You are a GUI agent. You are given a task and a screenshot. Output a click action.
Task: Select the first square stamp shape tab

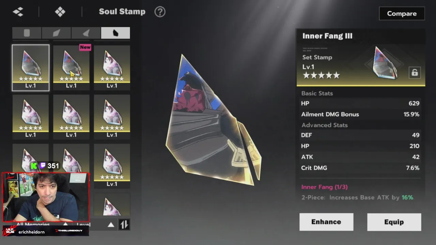point(27,33)
